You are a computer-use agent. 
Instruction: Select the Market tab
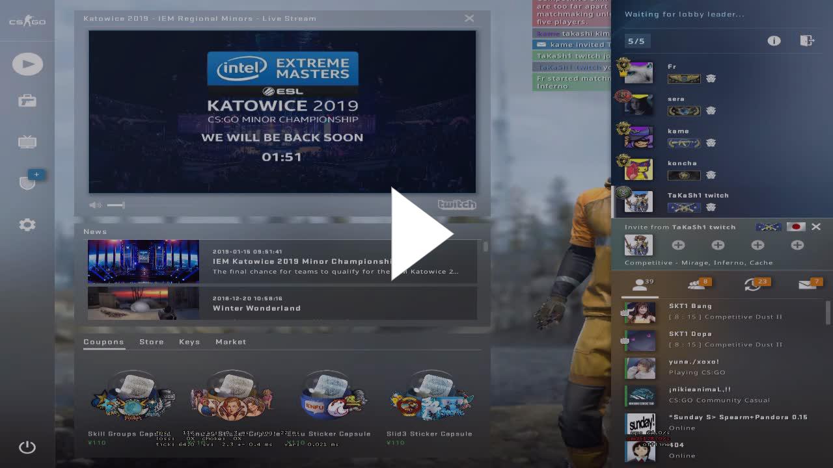[x=231, y=342]
